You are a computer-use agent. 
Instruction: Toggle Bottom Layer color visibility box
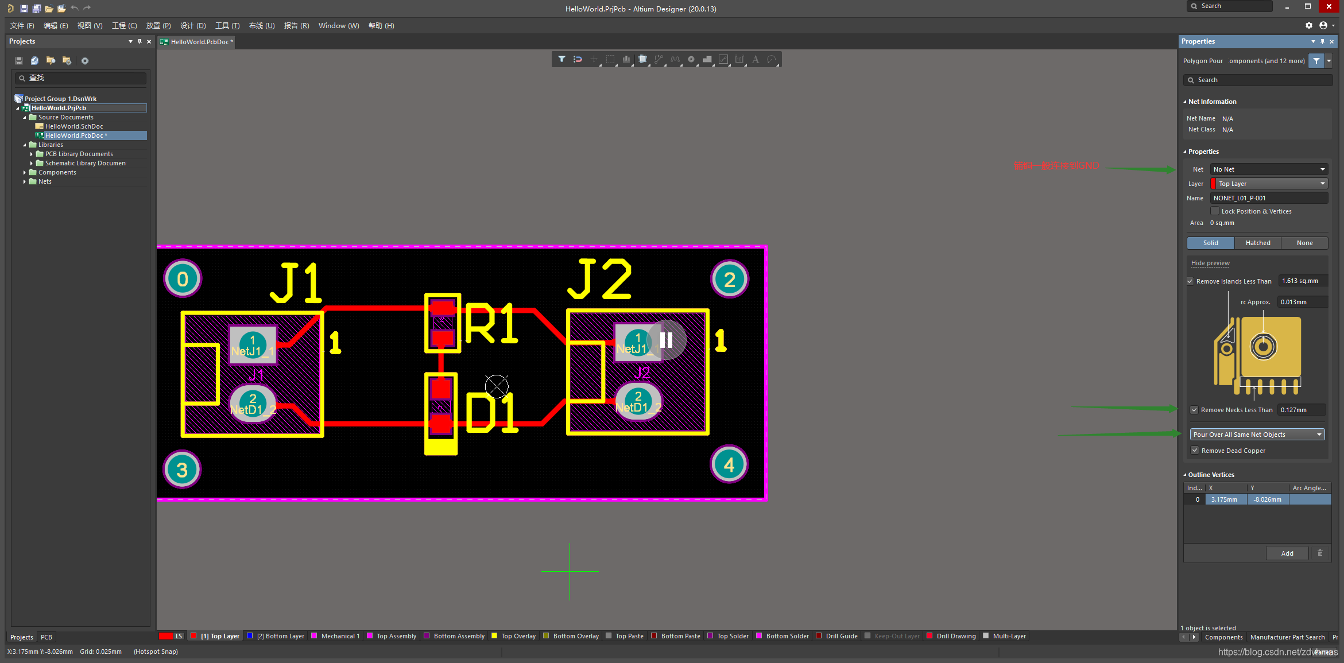[250, 636]
